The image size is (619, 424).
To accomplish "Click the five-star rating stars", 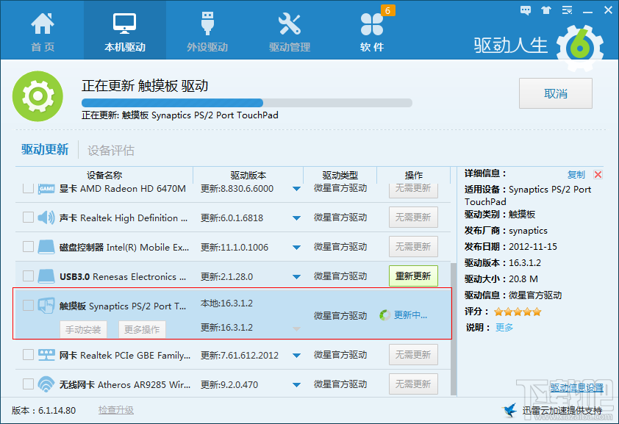I will click(x=518, y=312).
